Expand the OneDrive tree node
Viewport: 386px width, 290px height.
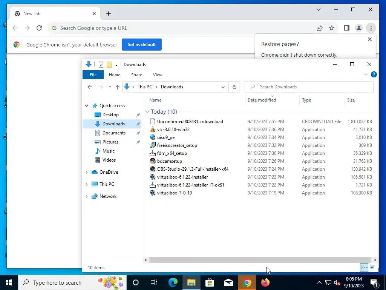point(87,172)
